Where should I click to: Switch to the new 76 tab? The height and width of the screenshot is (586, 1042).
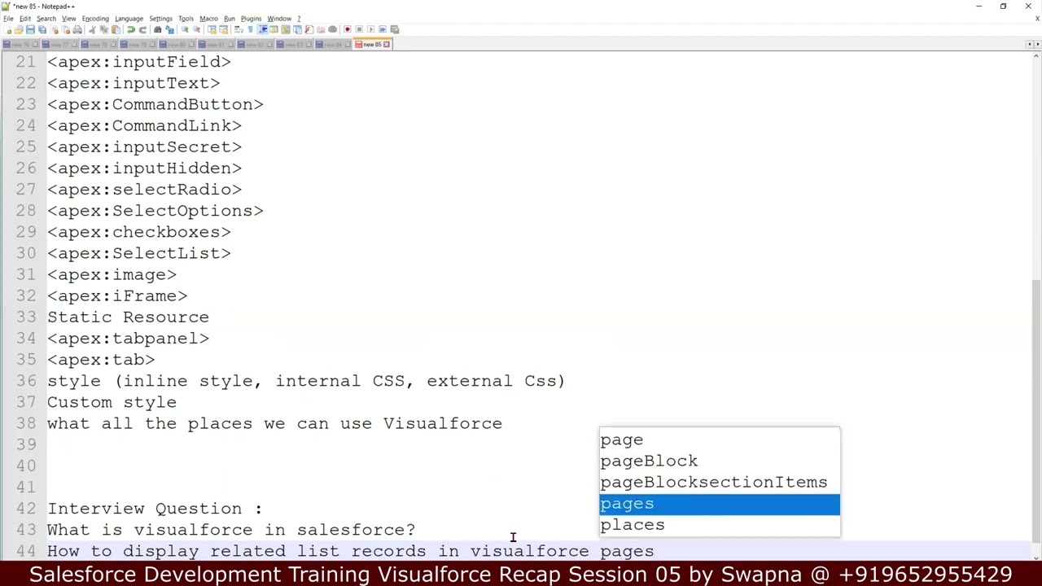tap(21, 44)
